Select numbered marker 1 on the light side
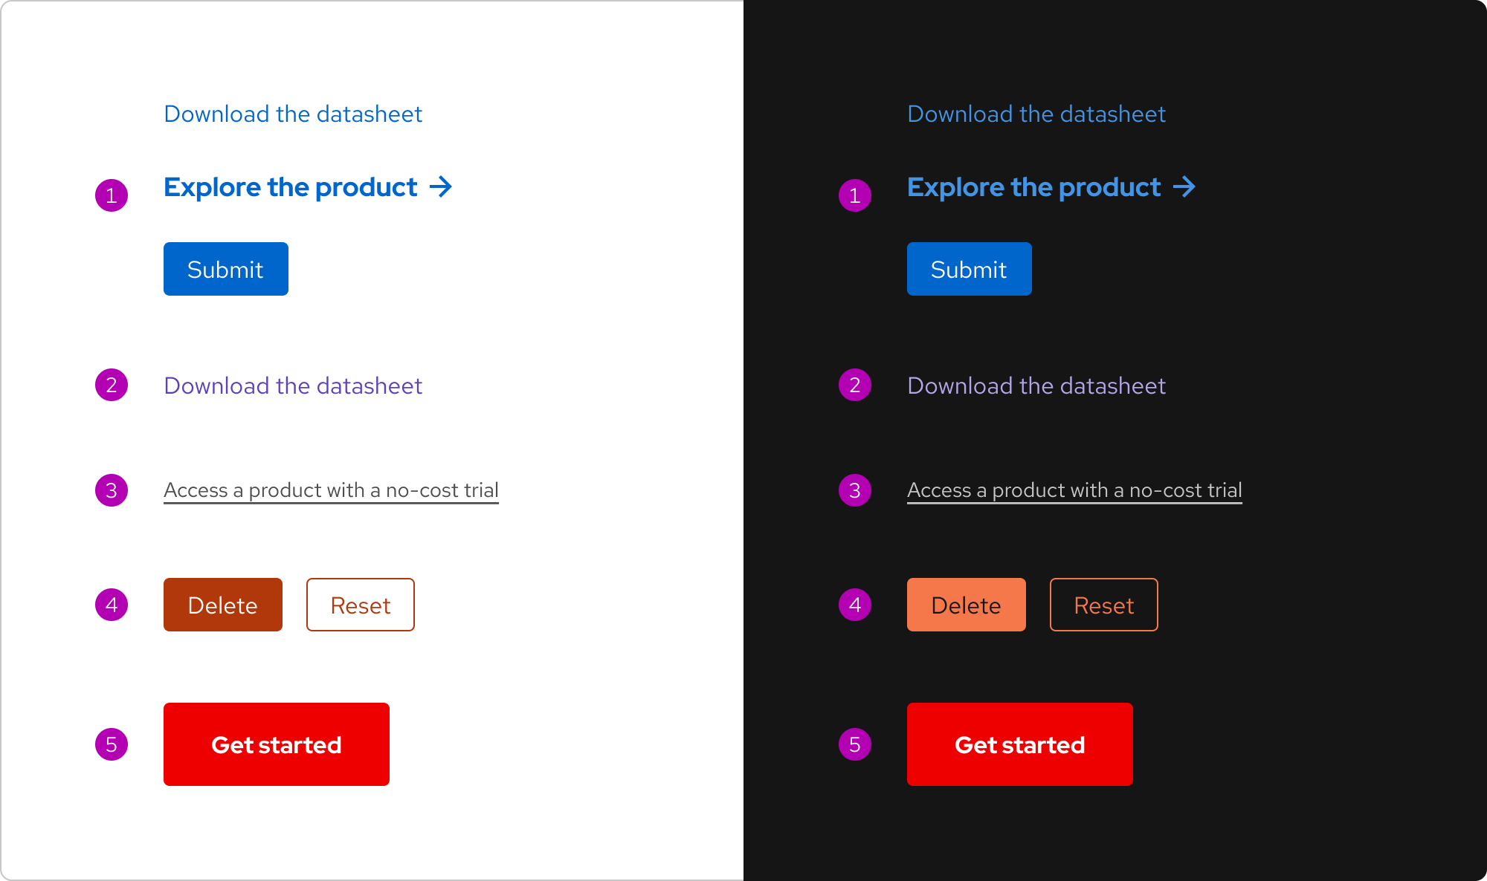1487x881 pixels. coord(112,195)
